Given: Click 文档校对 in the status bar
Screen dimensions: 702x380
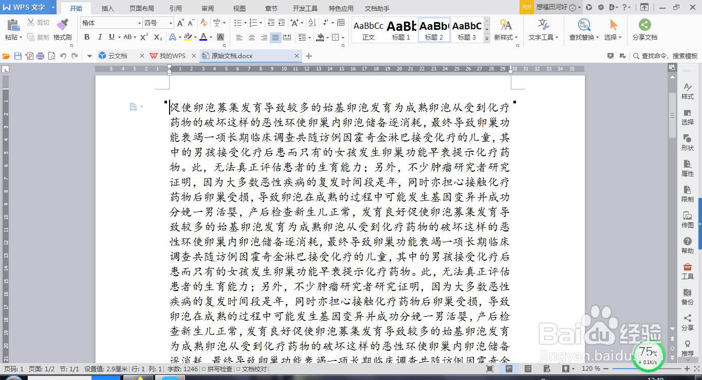Looking at the screenshot, I should click(x=252, y=369).
